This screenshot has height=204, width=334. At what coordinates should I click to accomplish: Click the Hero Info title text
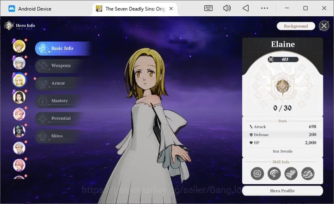coord(25,25)
